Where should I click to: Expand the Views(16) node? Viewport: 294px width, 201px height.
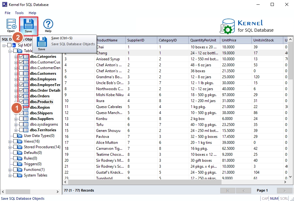[x=10, y=142]
